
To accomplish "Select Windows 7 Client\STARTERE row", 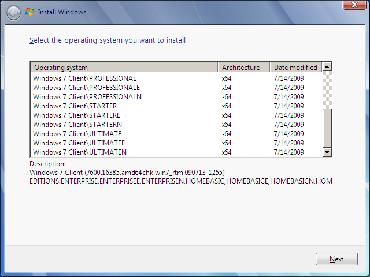I will (176, 115).
